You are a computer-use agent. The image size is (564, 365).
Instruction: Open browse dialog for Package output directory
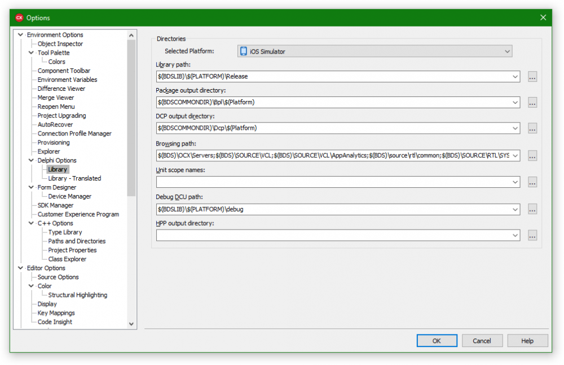click(x=532, y=103)
